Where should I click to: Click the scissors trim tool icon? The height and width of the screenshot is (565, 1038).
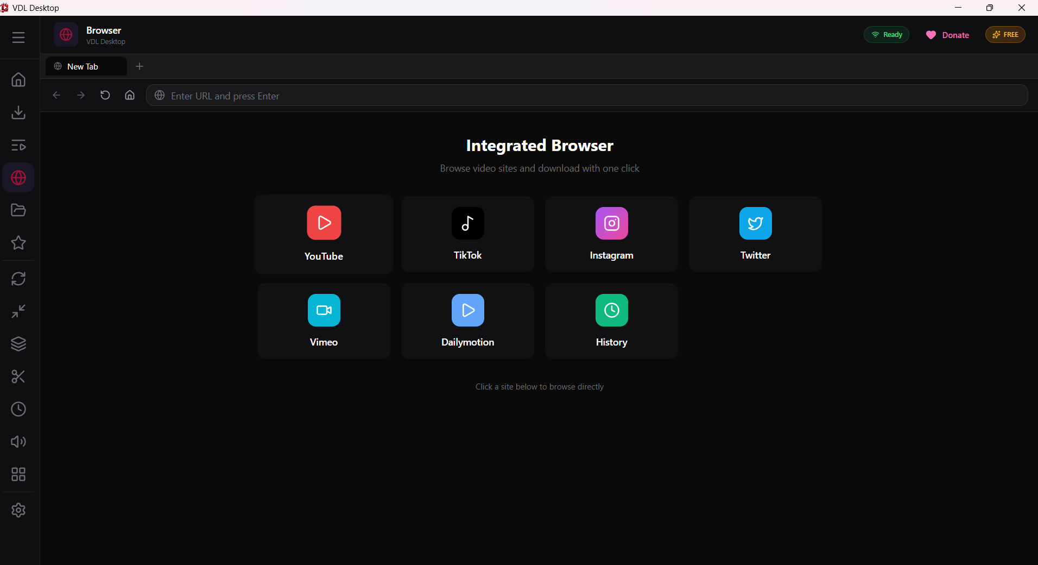[x=18, y=376]
